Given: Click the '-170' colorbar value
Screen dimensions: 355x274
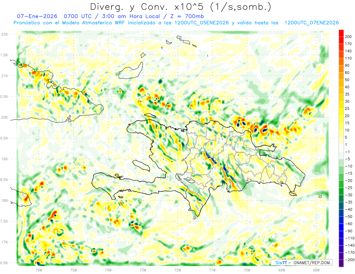Looking at the screenshot, I should [349, 252].
